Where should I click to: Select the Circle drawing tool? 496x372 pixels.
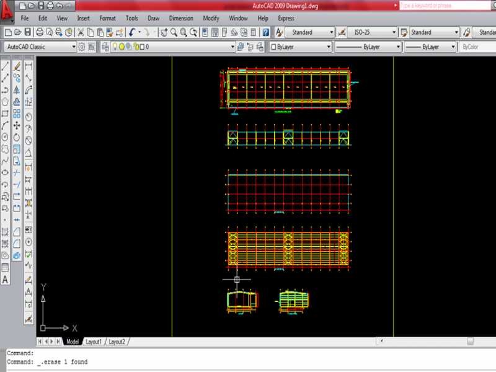6,137
